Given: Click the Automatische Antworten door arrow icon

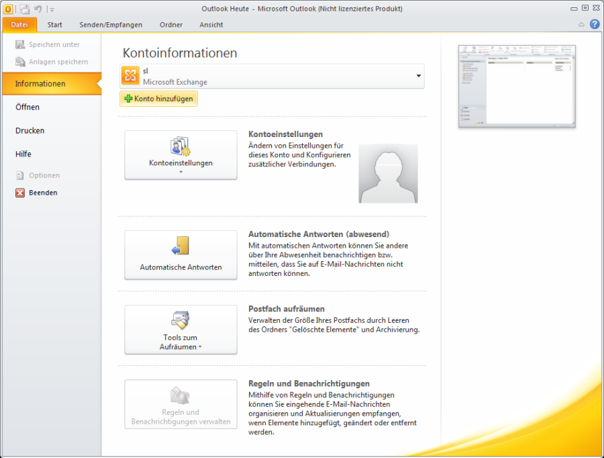Looking at the screenshot, I should pyautogui.click(x=181, y=246).
